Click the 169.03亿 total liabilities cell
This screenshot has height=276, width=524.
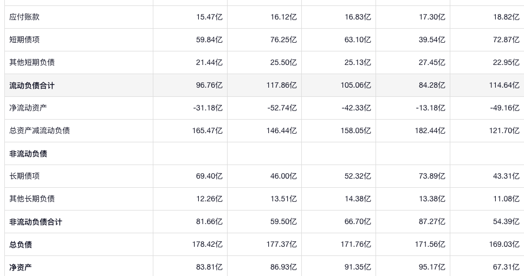pyautogui.click(x=504, y=245)
